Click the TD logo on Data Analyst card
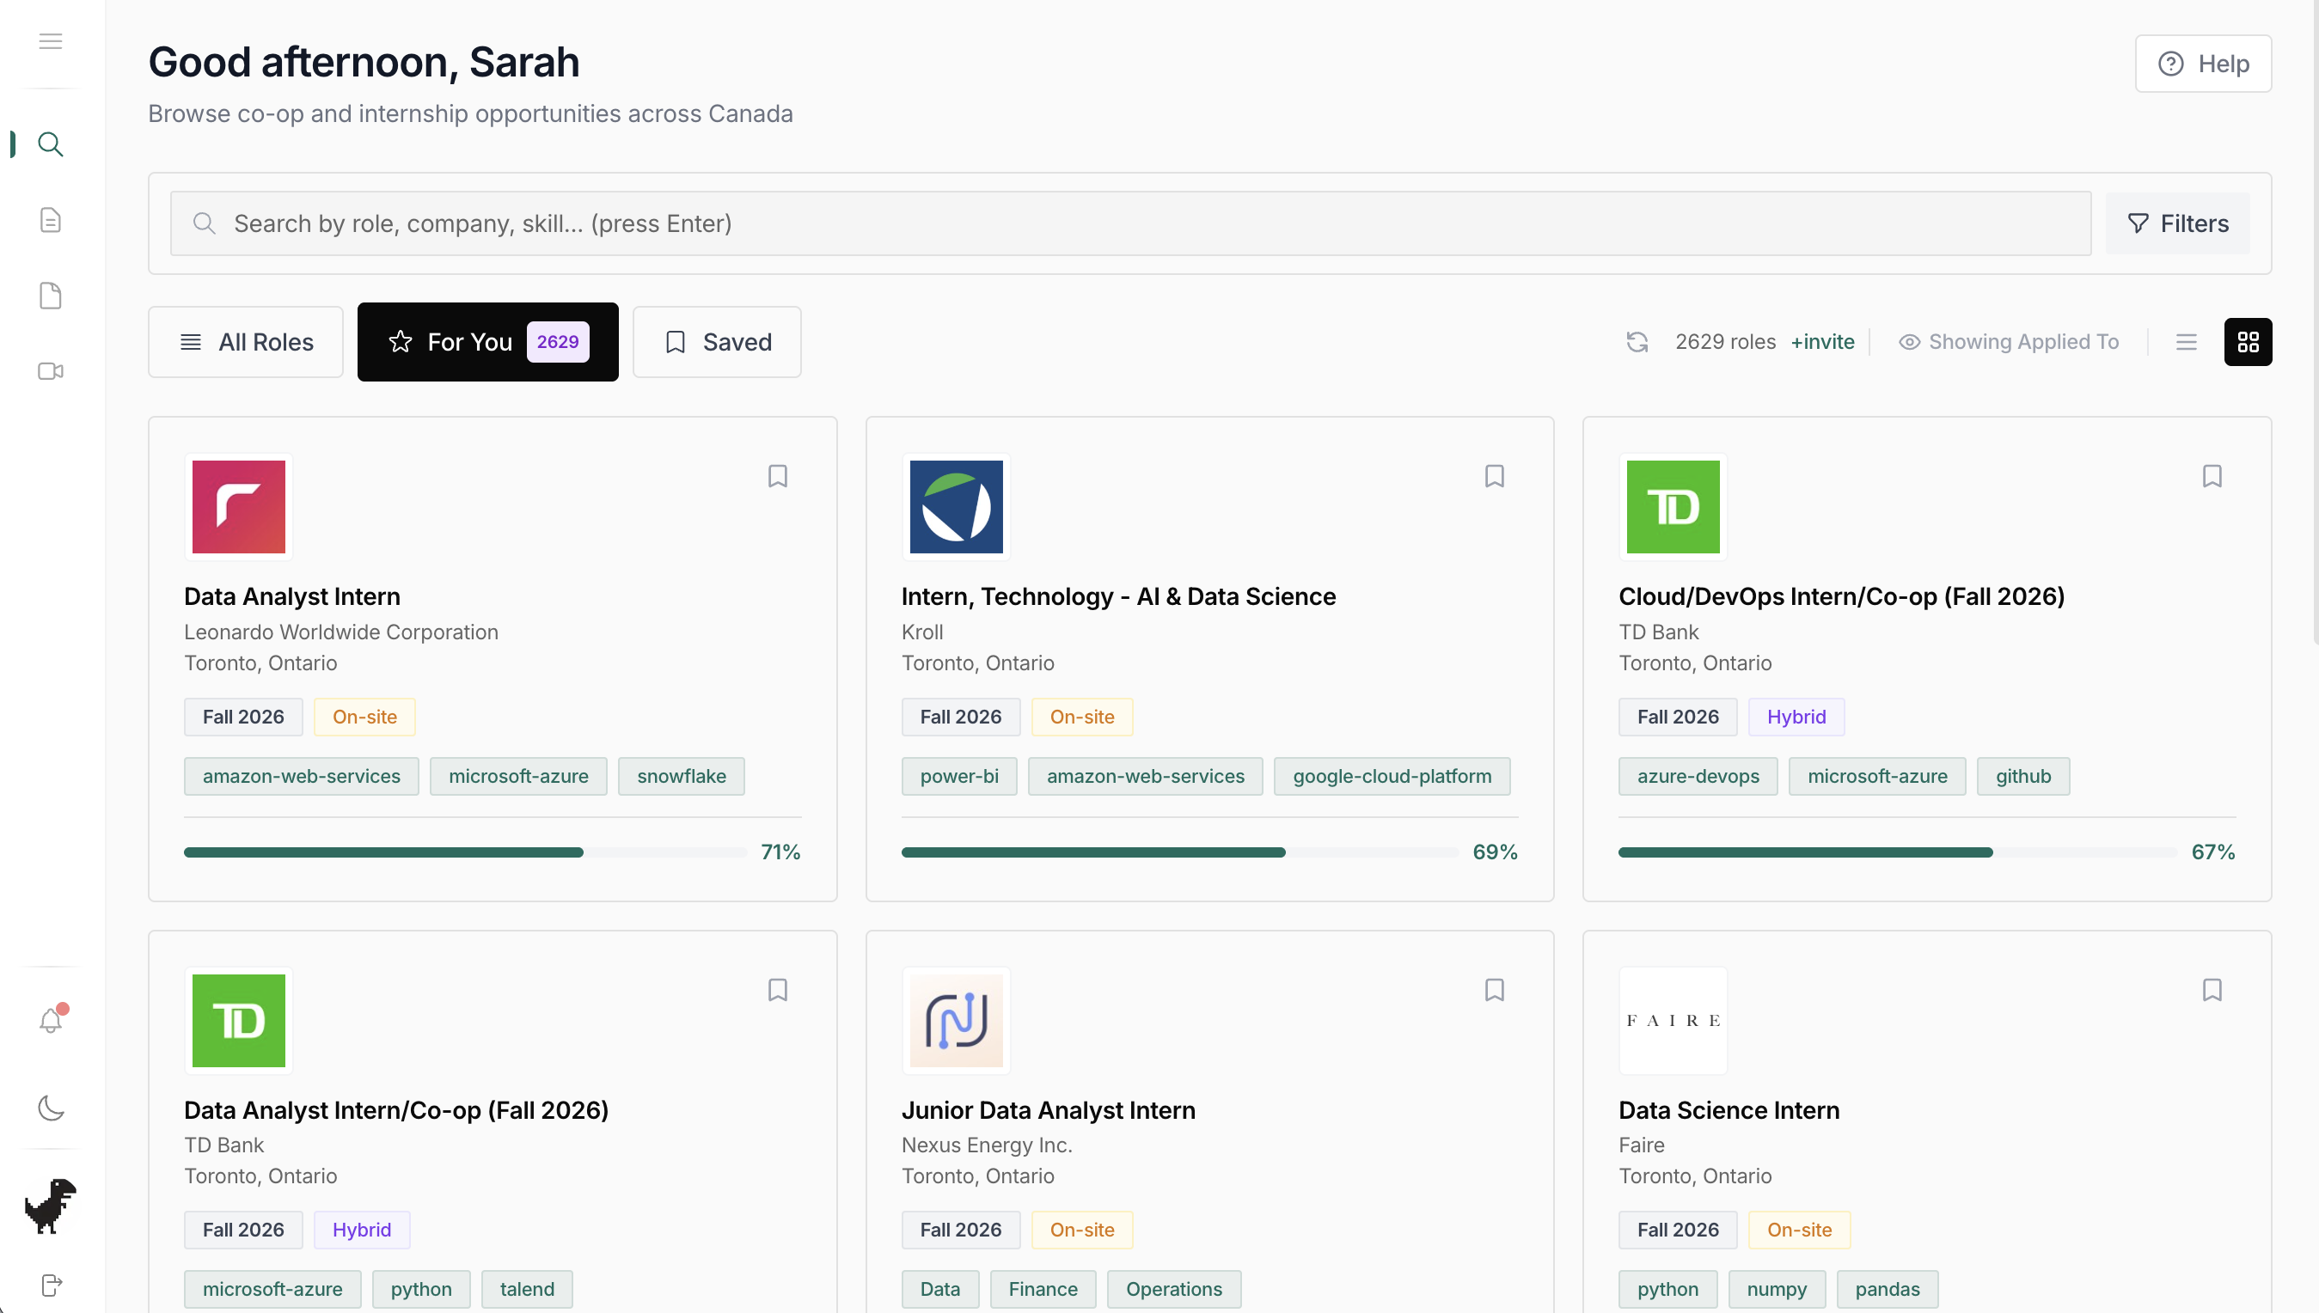The height and width of the screenshot is (1313, 2319). tap(239, 1021)
